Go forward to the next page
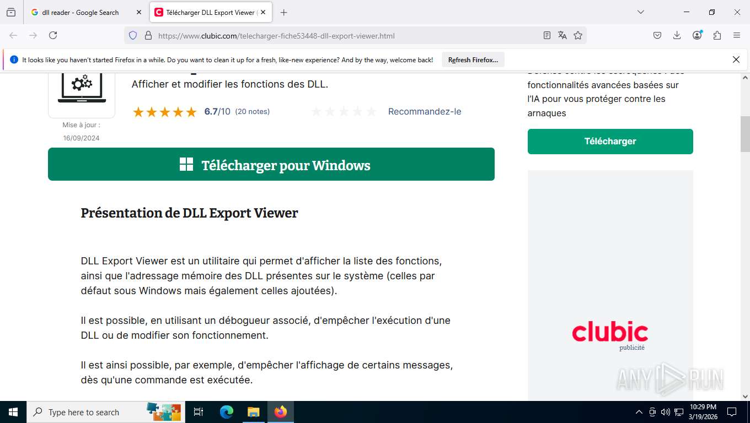Image resolution: width=750 pixels, height=423 pixels. (33, 35)
